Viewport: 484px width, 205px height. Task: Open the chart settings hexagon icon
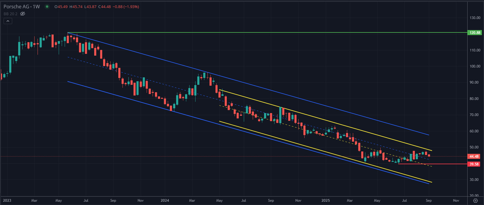475,201
